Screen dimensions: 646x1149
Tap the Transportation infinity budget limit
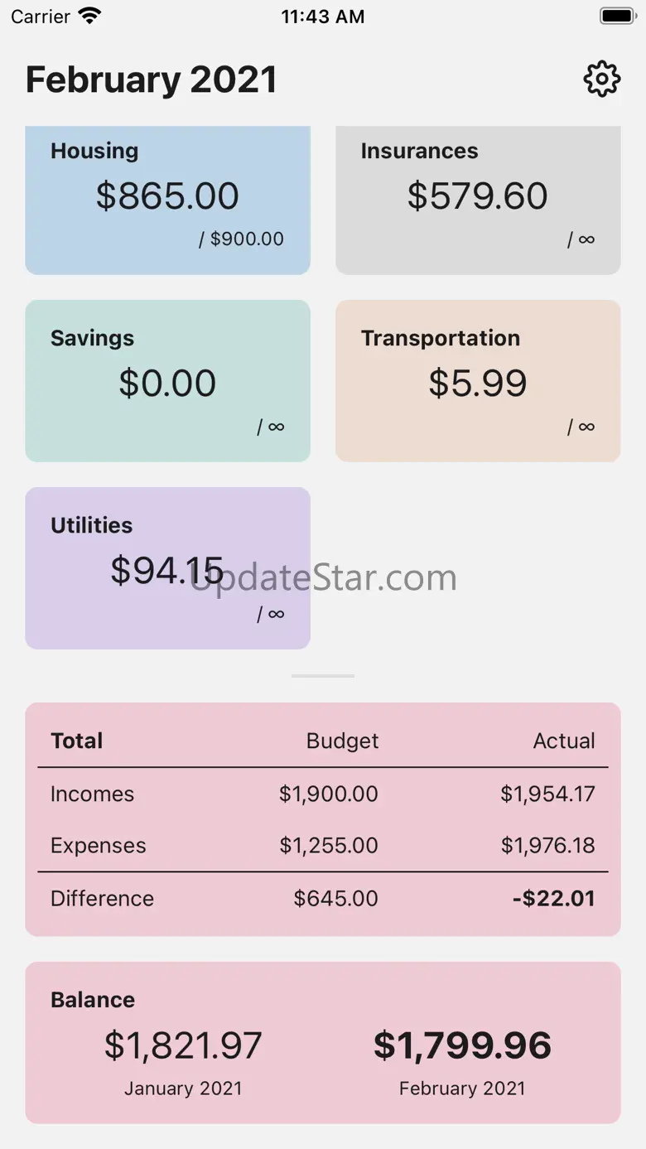click(581, 427)
